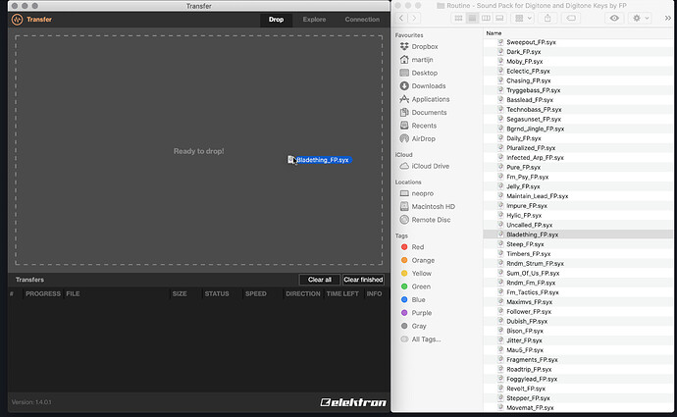This screenshot has width=677, height=417.
Task: Select the Blue tag
Action: click(413, 300)
